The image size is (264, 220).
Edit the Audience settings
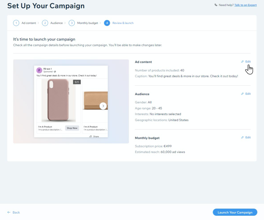click(248, 94)
